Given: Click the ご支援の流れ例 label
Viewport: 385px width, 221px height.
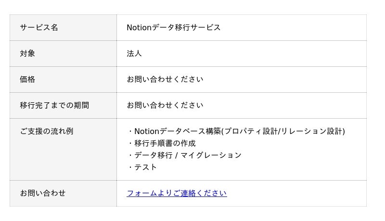Looking at the screenshot, I should 47,131.
